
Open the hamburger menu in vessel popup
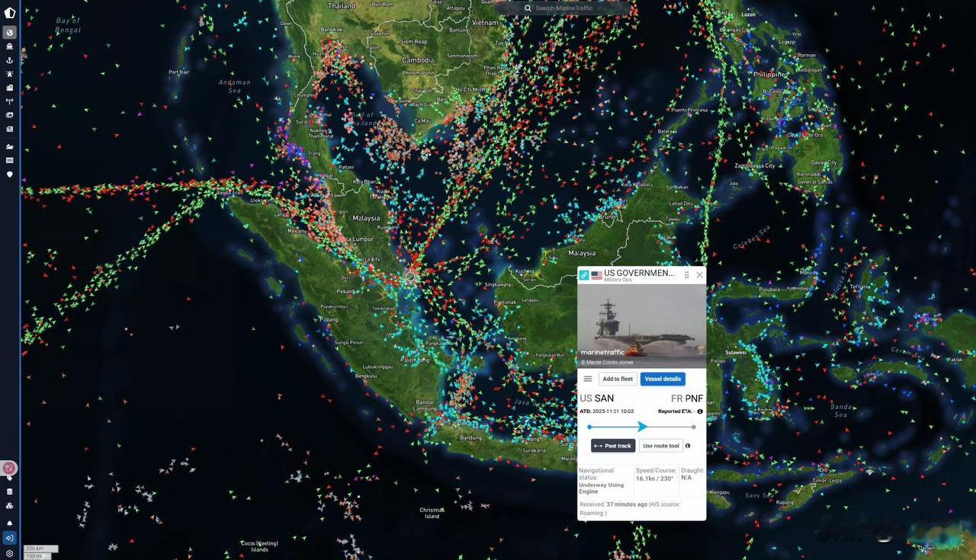point(588,379)
